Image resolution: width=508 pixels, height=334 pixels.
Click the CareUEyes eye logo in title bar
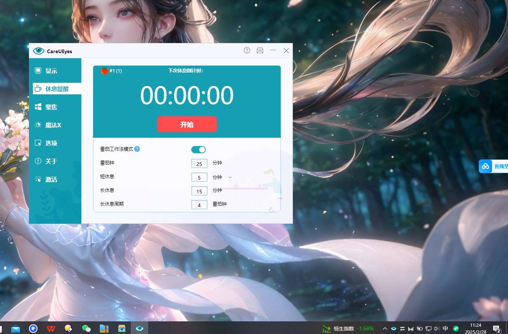(38, 51)
